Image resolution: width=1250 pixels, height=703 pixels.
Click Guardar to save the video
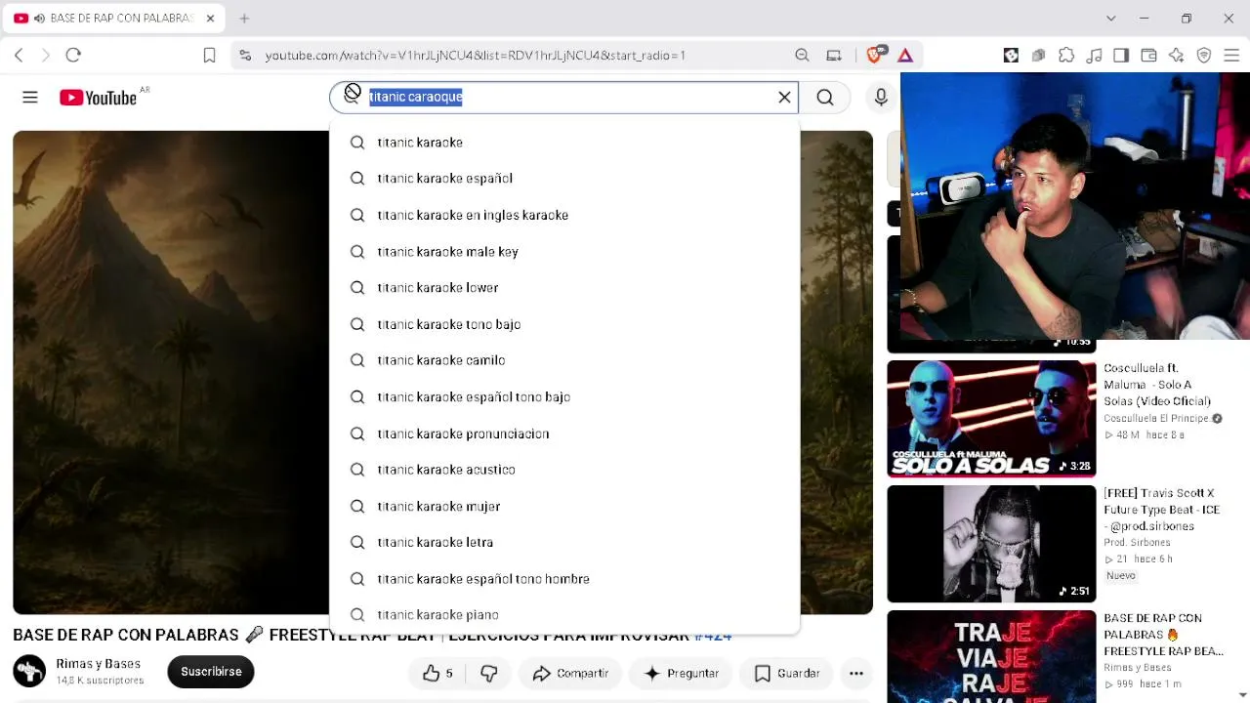(x=787, y=673)
